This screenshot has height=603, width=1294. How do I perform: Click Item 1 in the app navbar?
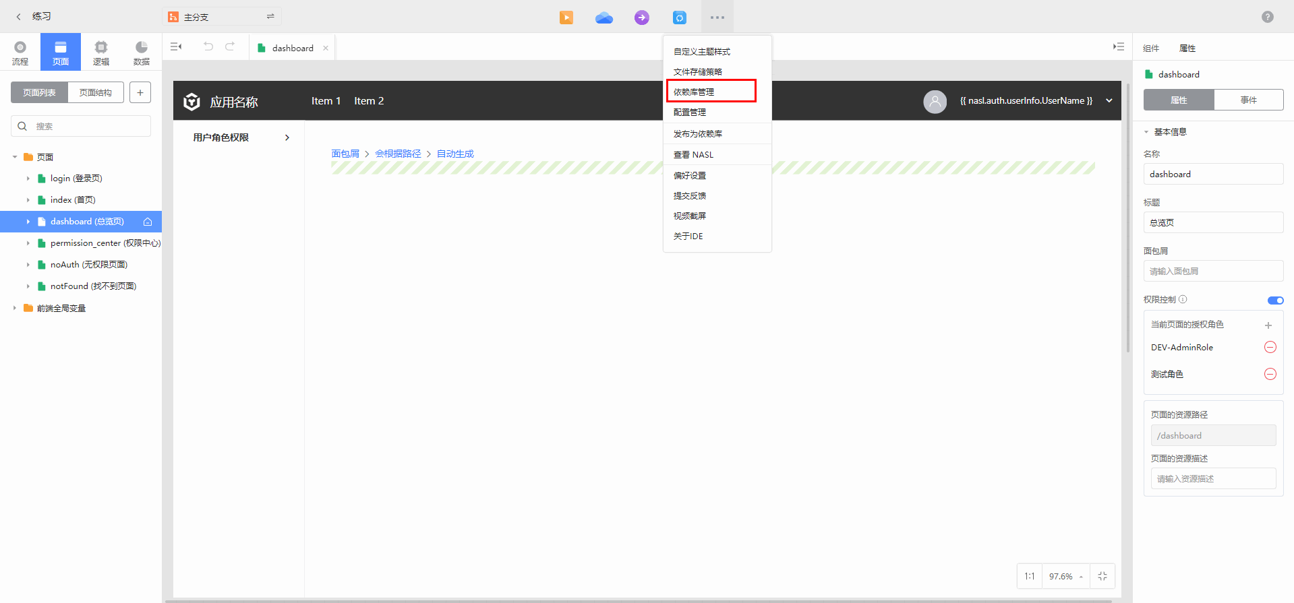coord(326,101)
